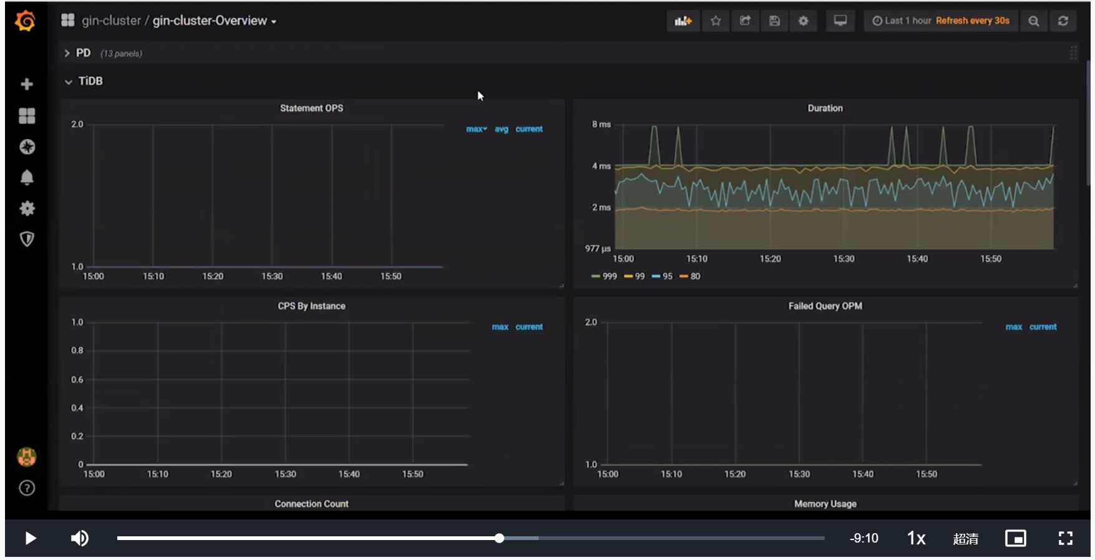Star this dashboard as favorite
This screenshot has width=1095, height=560.
point(716,21)
